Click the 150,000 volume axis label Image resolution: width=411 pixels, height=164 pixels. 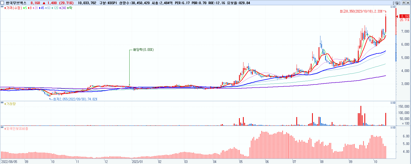[404, 106]
